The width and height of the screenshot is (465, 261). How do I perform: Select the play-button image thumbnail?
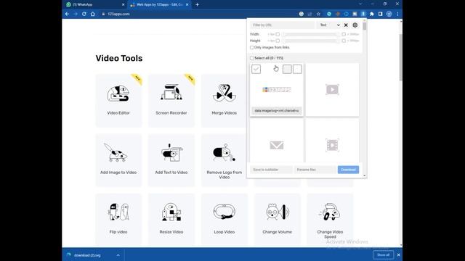[x=332, y=90]
